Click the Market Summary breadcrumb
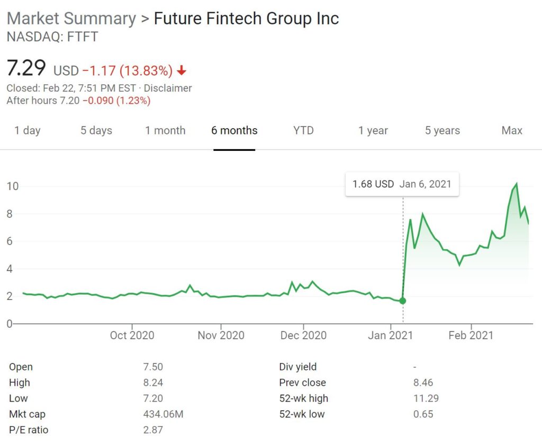This screenshot has height=444, width=542. (x=71, y=19)
